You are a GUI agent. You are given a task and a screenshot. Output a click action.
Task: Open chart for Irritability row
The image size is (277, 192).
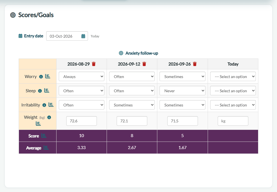tap(51, 105)
